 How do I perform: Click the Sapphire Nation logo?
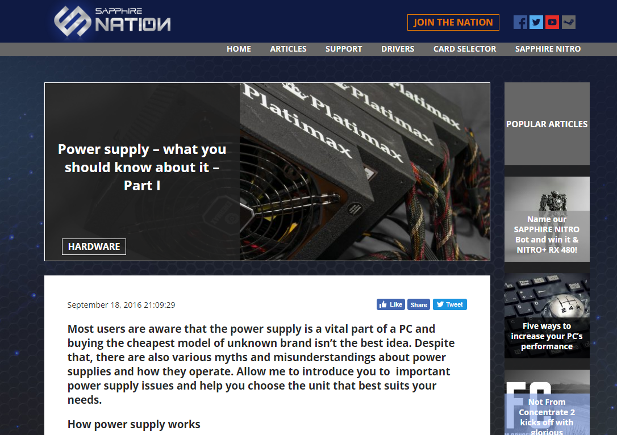click(x=112, y=22)
